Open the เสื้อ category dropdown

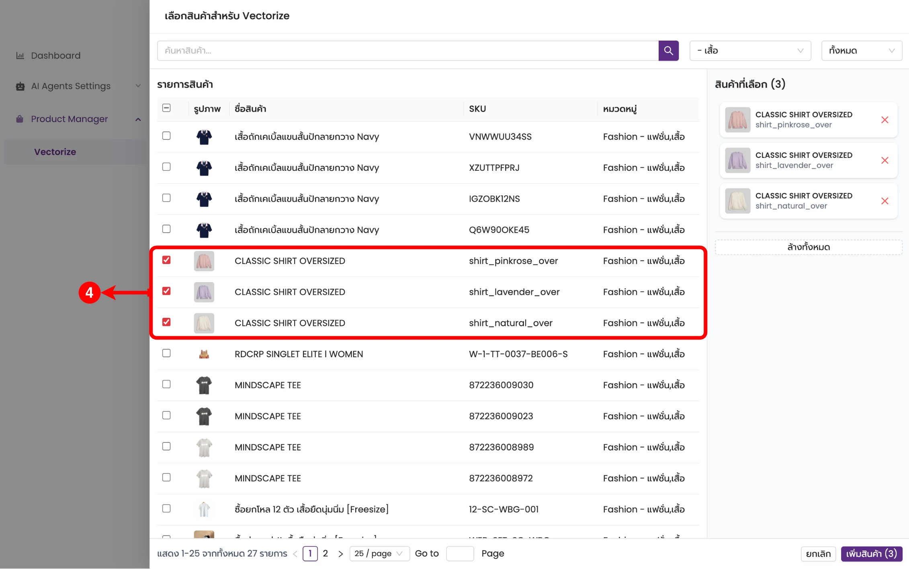tap(750, 51)
